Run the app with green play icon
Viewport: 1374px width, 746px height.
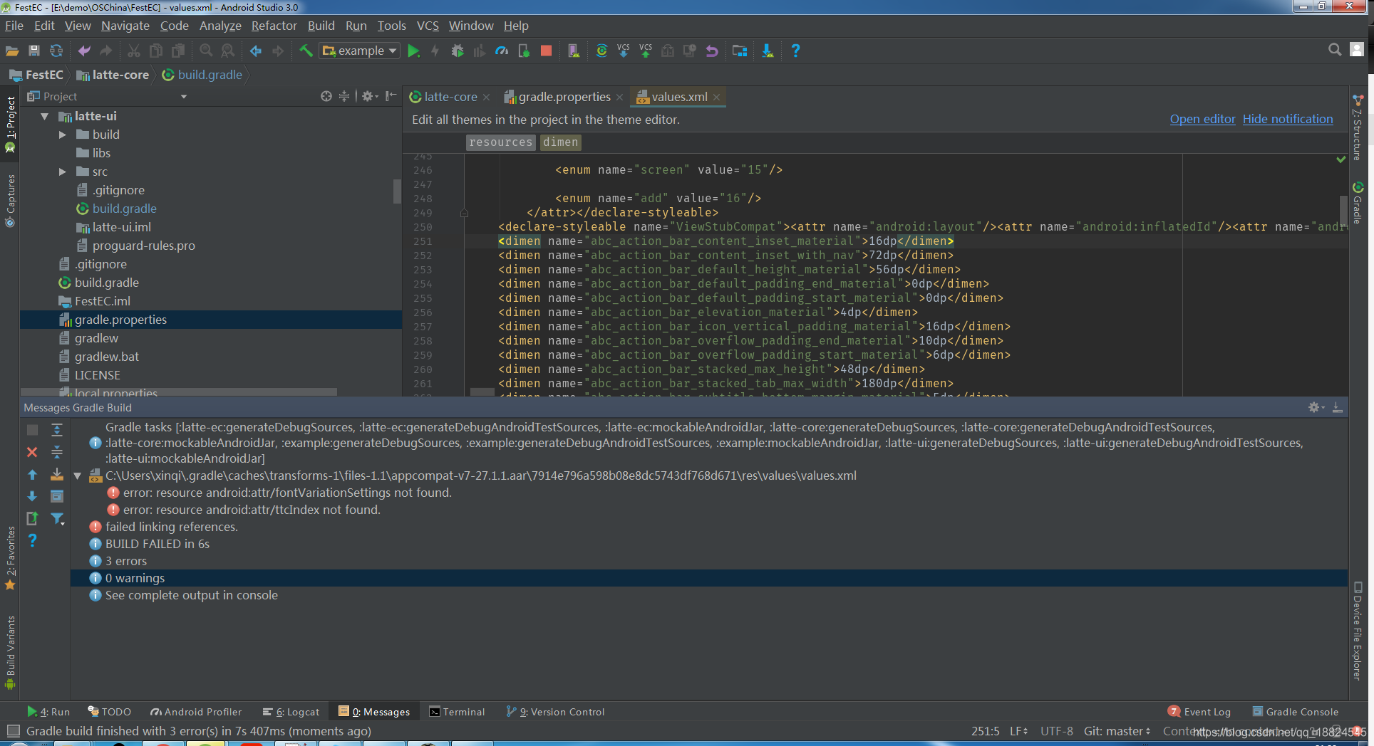(x=413, y=51)
